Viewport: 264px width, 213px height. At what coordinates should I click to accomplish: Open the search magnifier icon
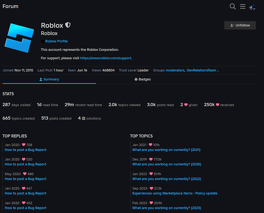232,6
